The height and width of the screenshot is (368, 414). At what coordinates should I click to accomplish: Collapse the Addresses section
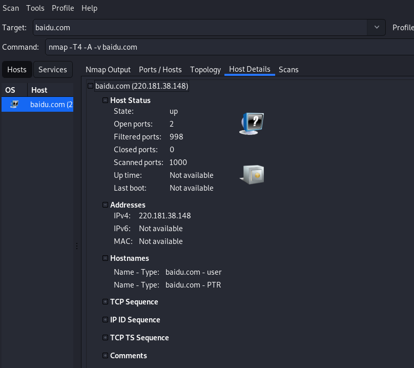[105, 205]
